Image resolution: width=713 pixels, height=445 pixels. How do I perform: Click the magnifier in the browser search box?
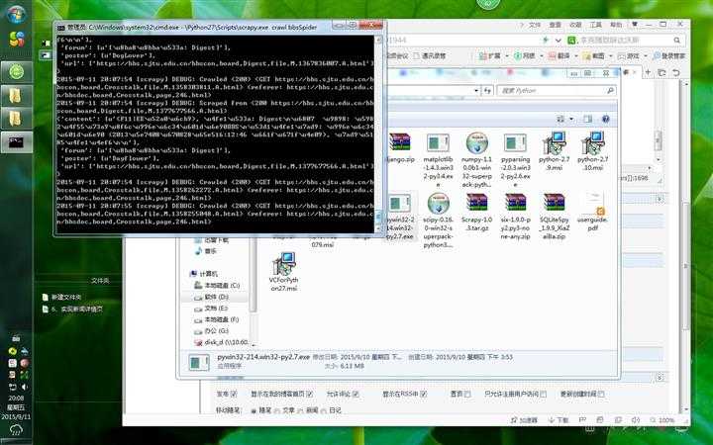[x=676, y=41]
